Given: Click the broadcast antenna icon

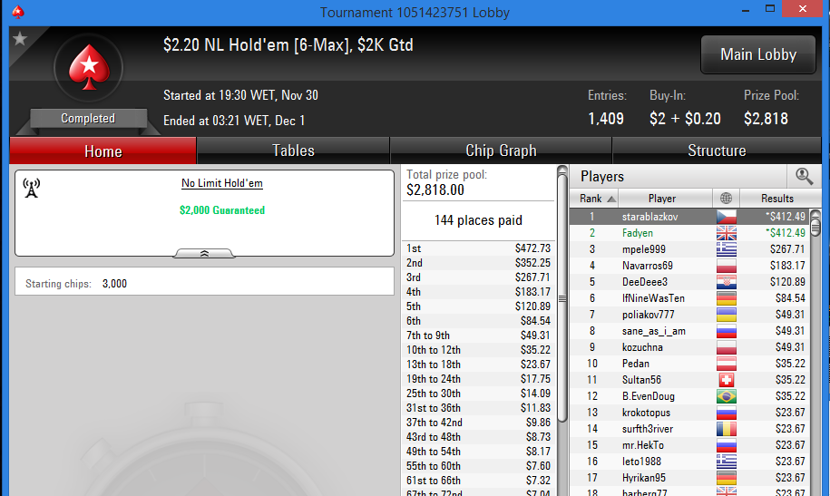Looking at the screenshot, I should (x=32, y=188).
